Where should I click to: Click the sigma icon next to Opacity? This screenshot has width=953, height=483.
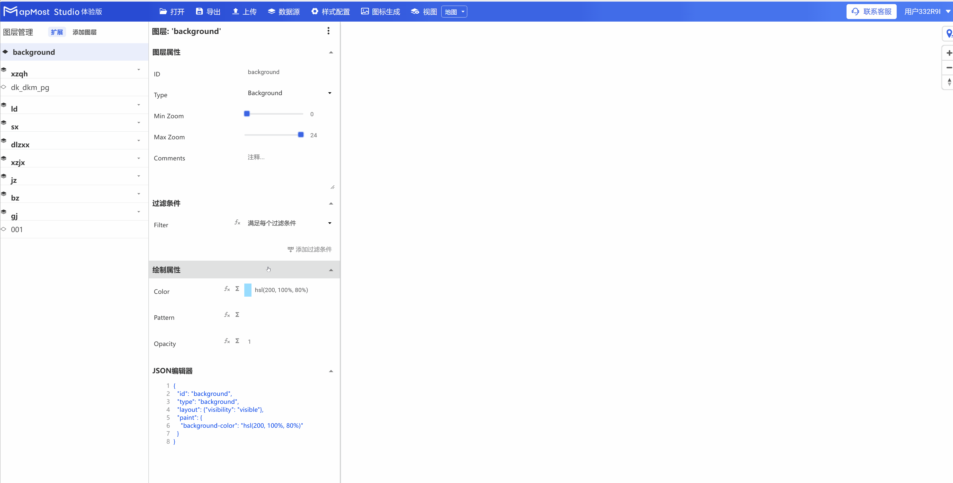(x=237, y=341)
